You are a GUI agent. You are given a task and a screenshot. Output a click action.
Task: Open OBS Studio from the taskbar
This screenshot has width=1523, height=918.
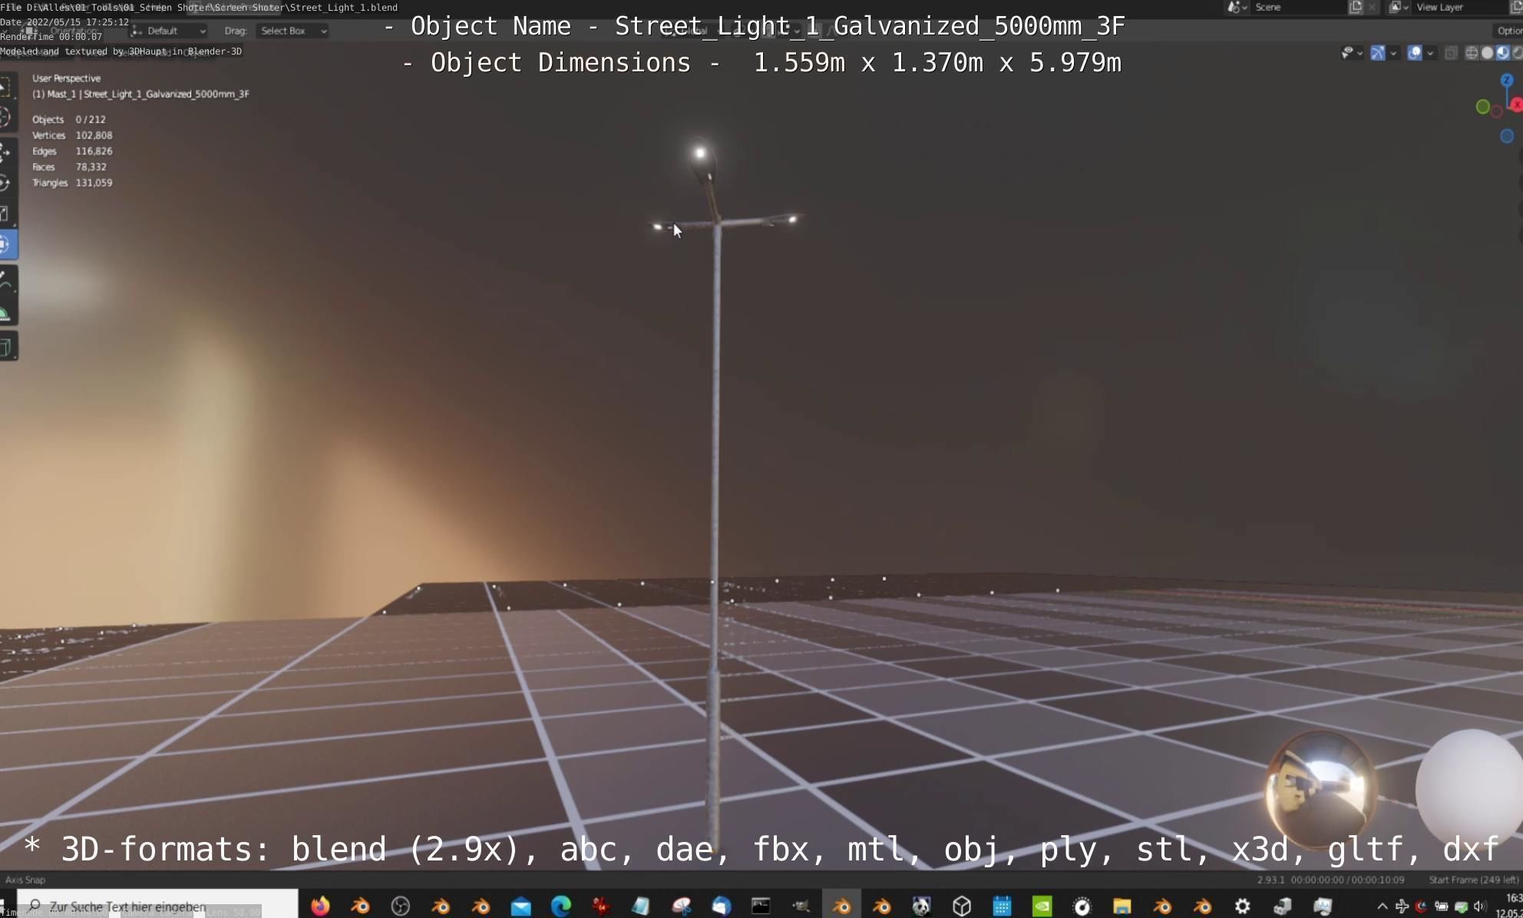401,906
